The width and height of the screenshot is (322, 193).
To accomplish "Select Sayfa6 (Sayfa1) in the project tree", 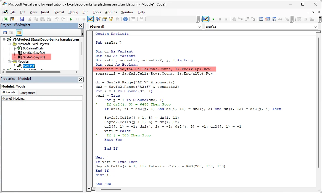I will coord(34,57).
